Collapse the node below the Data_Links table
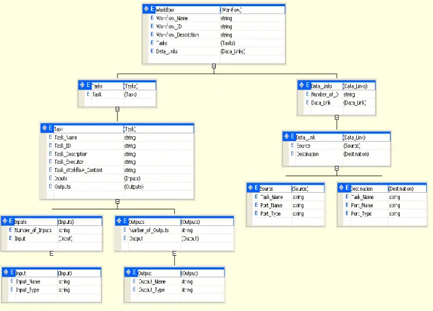Image resolution: width=433 pixels, height=311 pixels. point(337,117)
